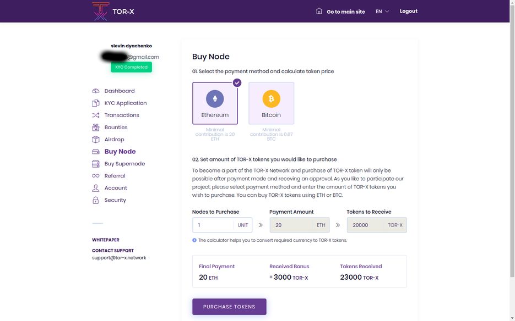Click the Buy Supernode server icon

click(x=96, y=164)
